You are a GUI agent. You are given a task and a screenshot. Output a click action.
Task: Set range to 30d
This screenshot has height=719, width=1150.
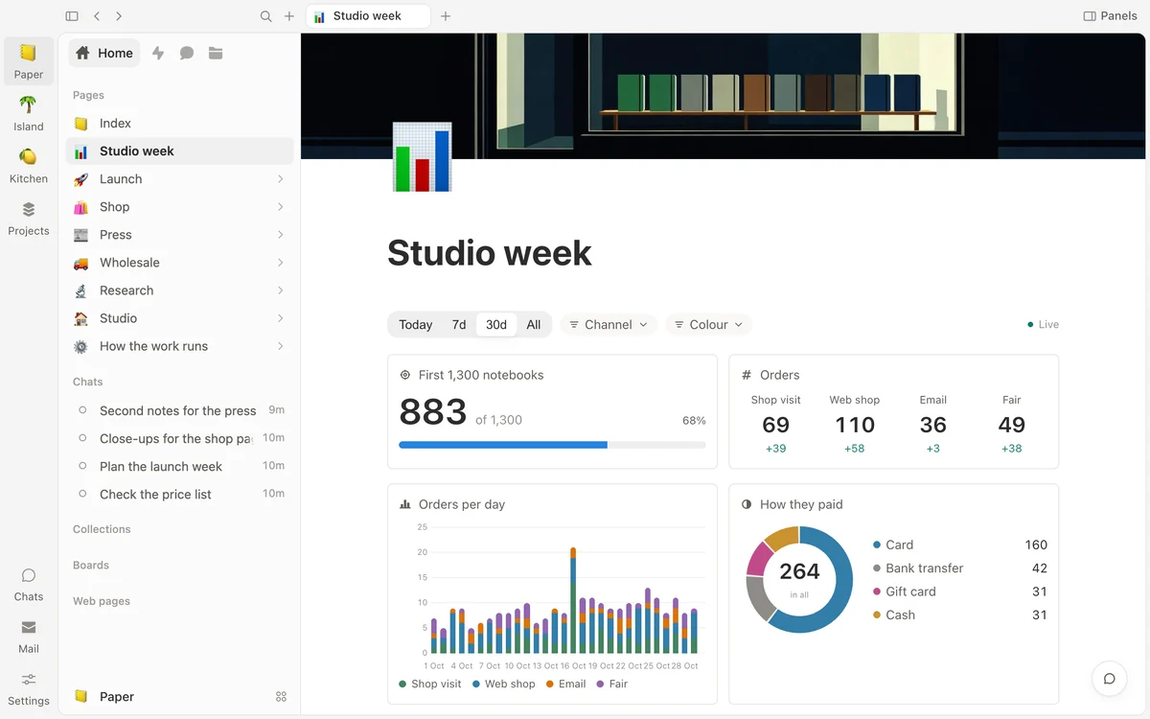tap(496, 325)
